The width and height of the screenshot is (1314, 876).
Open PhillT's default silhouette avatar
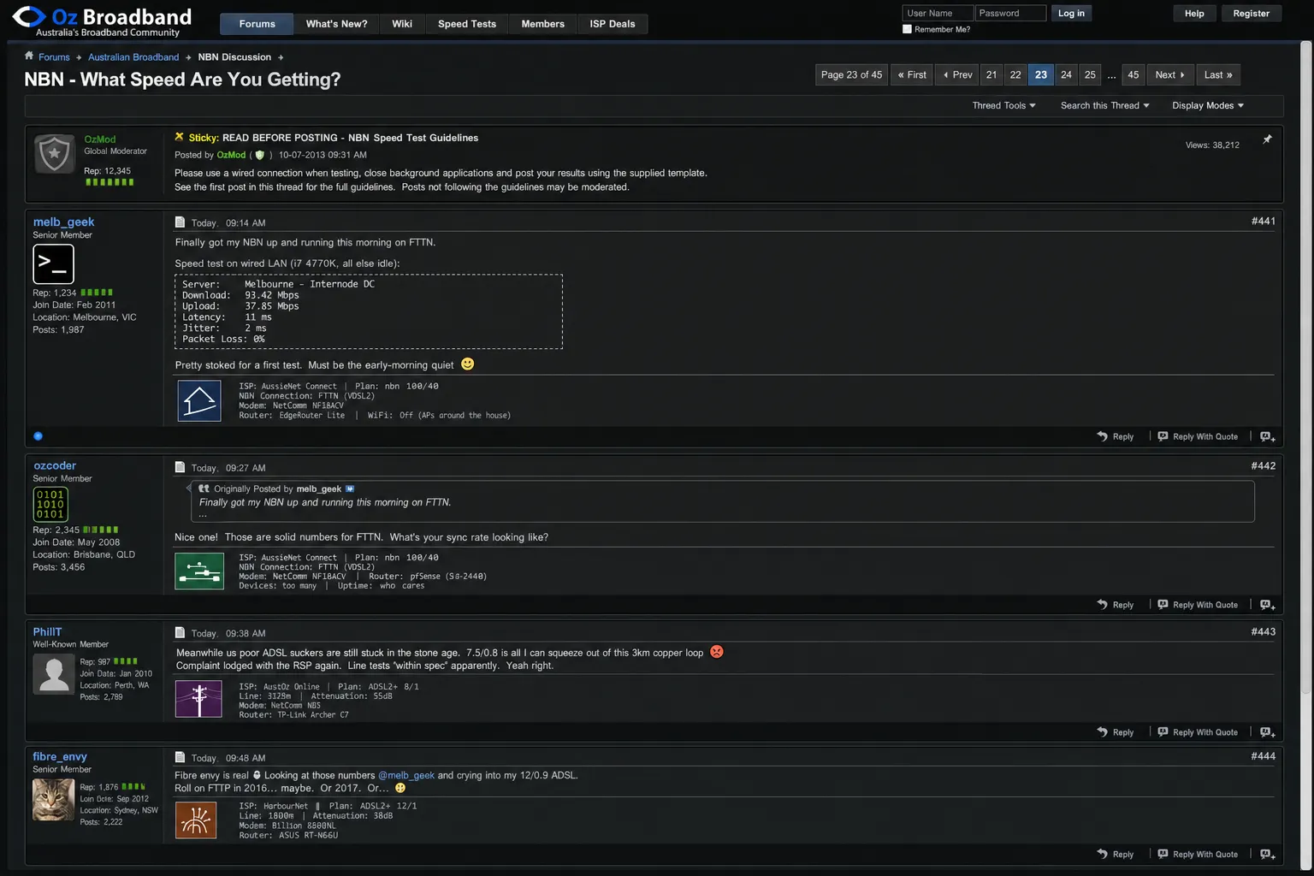pyautogui.click(x=53, y=674)
